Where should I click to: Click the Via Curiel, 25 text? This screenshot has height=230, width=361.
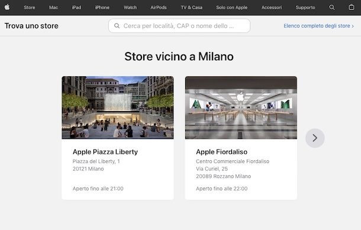212,169
